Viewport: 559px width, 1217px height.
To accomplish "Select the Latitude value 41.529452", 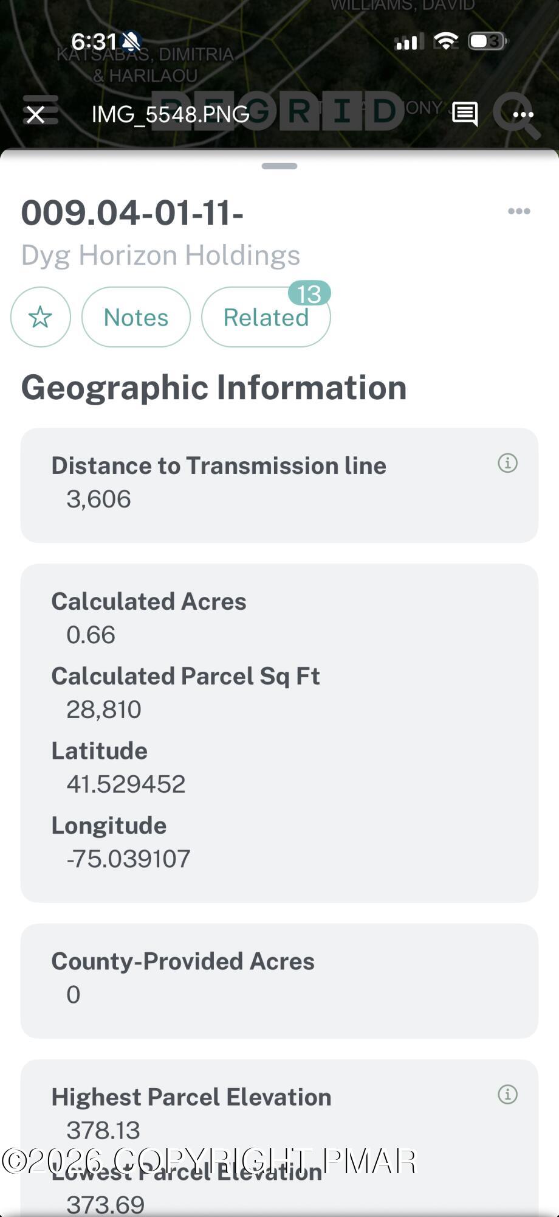I will pyautogui.click(x=126, y=784).
